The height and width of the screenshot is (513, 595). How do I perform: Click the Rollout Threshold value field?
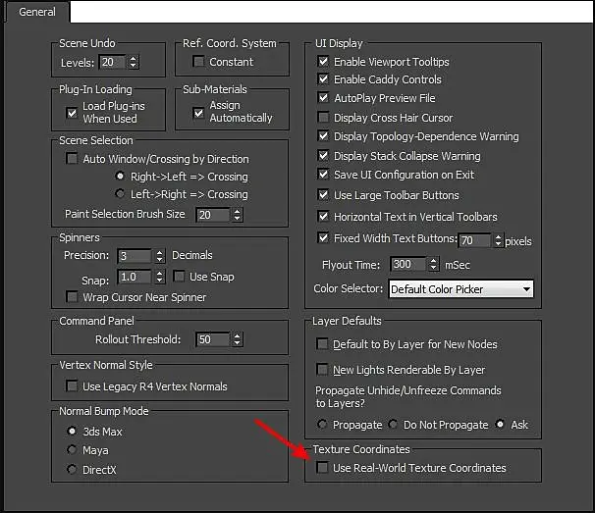coord(213,339)
